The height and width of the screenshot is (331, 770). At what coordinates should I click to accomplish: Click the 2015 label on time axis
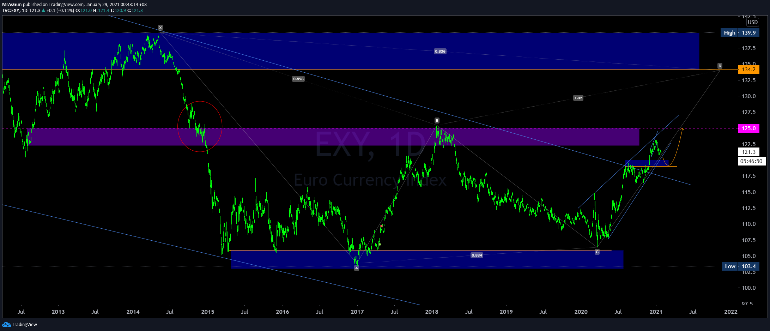coord(208,312)
